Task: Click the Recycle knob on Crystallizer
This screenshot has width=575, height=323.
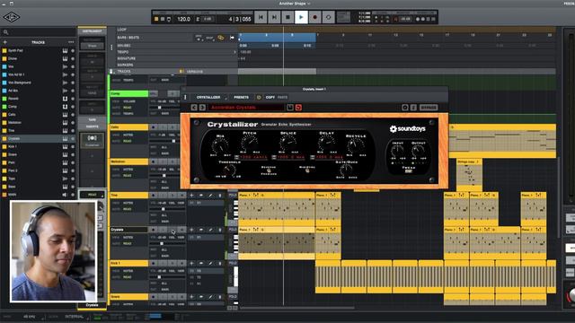Action: 356,145
